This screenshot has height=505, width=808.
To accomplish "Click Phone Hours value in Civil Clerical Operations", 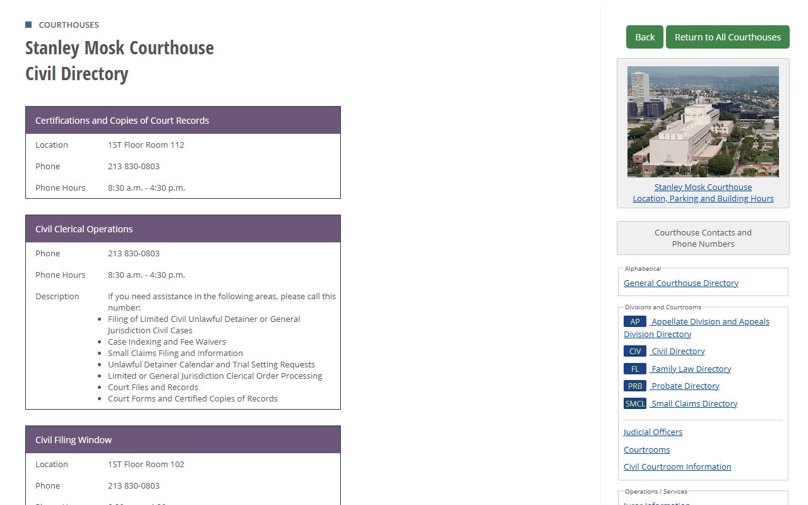I will tap(146, 275).
